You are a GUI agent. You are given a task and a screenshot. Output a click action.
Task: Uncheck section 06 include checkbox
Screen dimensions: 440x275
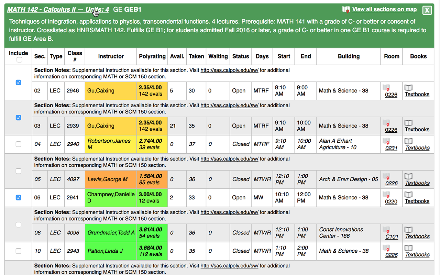tap(19, 198)
